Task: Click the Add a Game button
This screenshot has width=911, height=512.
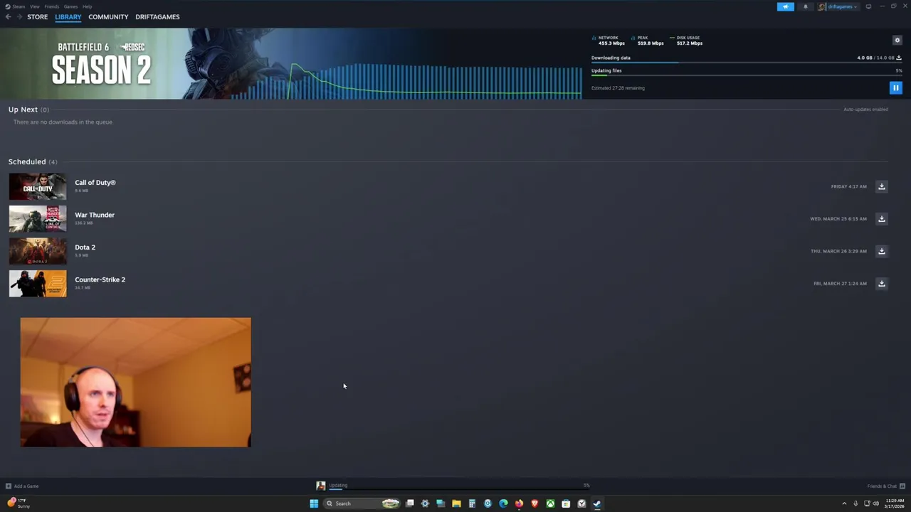Action: [x=22, y=486]
